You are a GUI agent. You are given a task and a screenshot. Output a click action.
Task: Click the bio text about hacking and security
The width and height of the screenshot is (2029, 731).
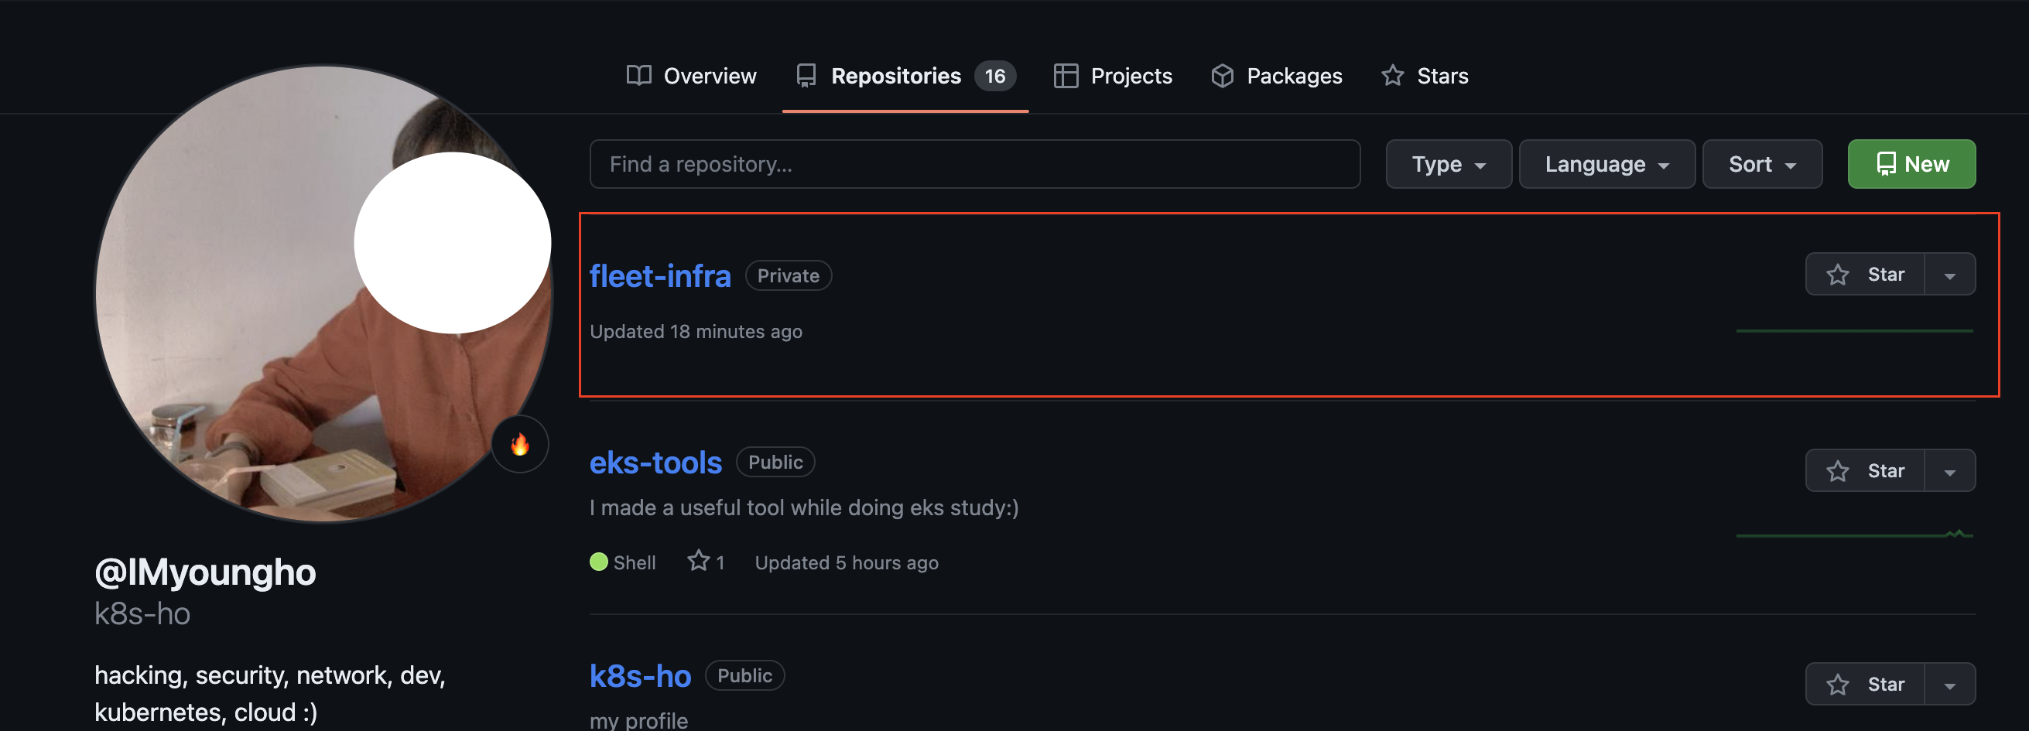270,693
